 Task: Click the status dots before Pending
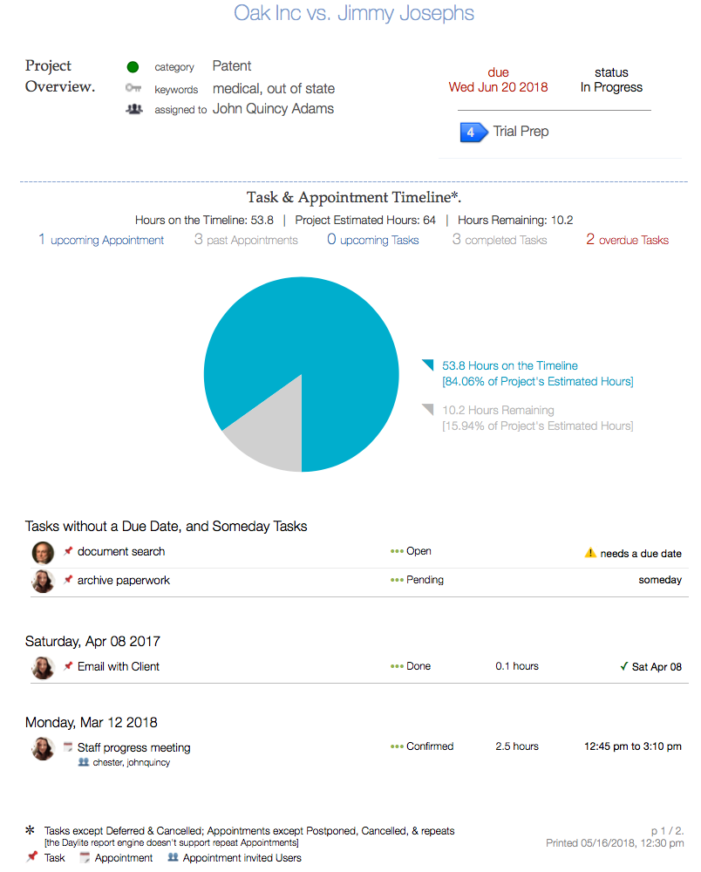397,580
